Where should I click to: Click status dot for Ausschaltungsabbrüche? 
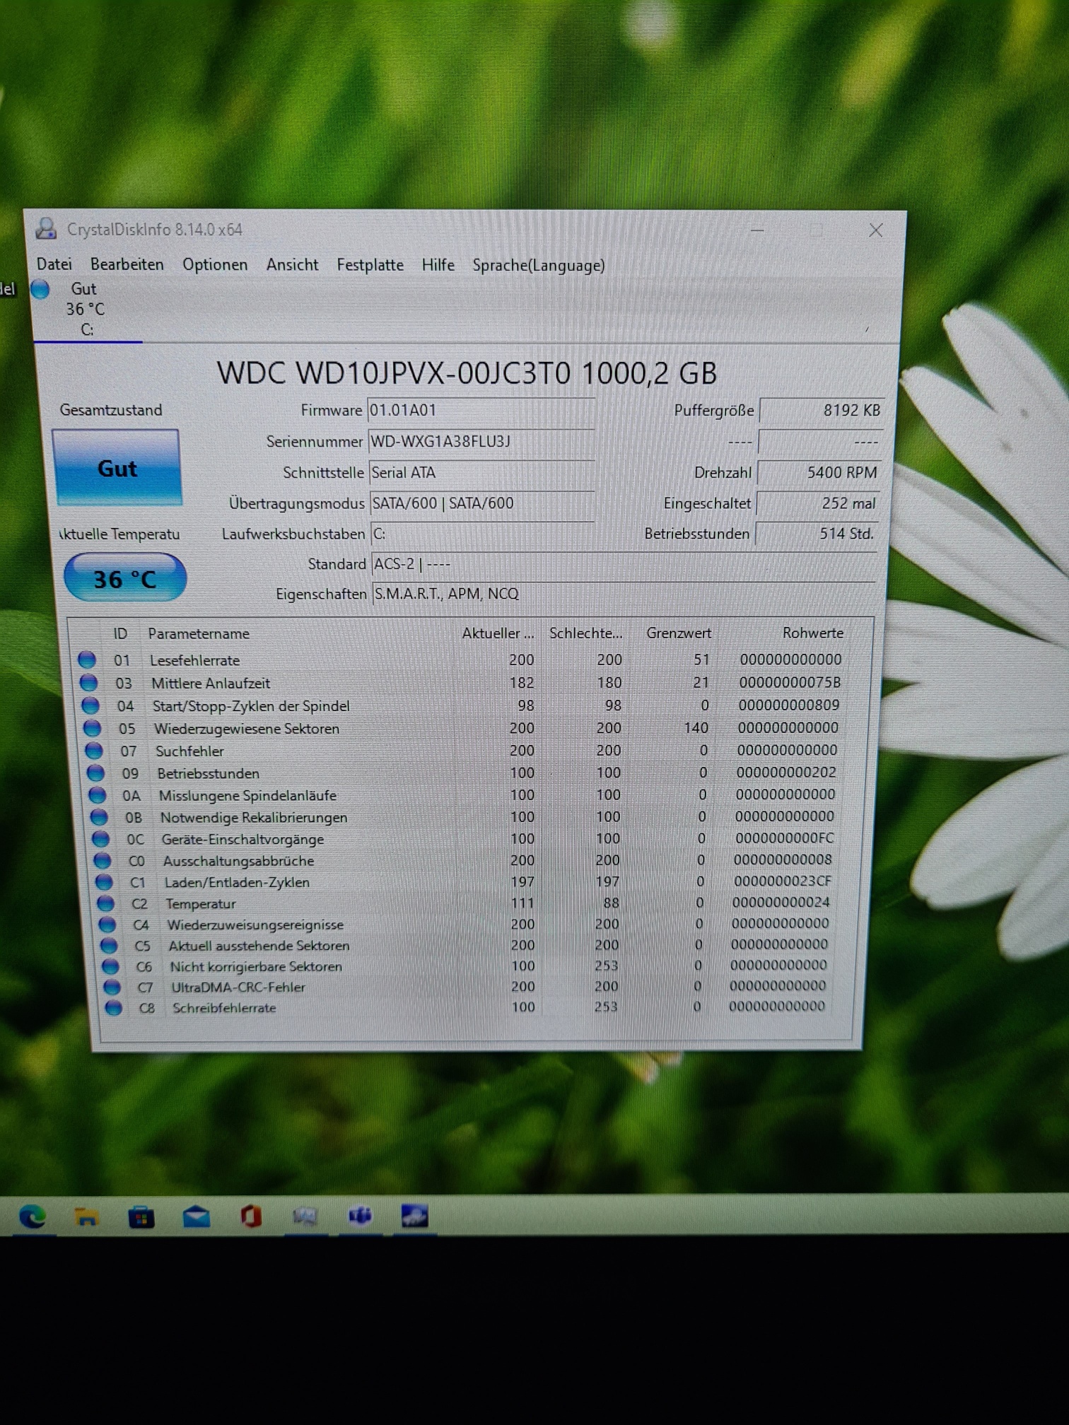pos(103,860)
